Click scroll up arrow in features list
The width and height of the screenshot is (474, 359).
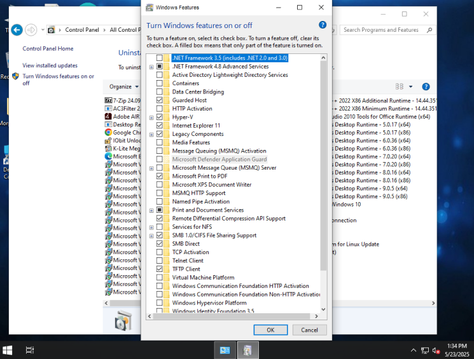[323, 58]
